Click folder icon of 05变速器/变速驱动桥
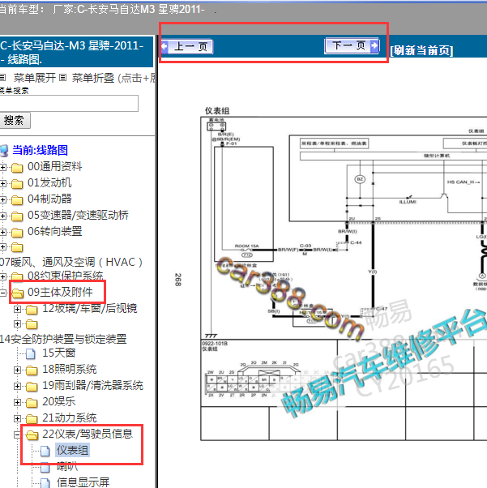The height and width of the screenshot is (488, 487). click(17, 216)
